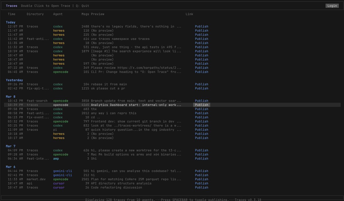Click the amp agent name
344x201 pixels.
[x=56, y=159]
